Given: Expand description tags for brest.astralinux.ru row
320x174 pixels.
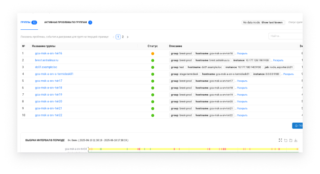Looking at the screenshot, I should click(278, 61).
